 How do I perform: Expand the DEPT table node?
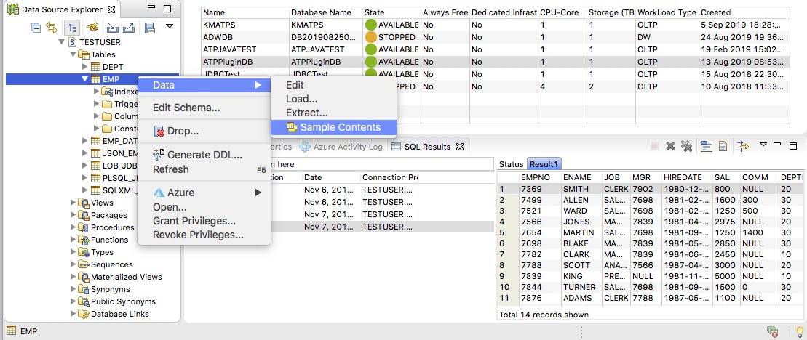pos(84,67)
